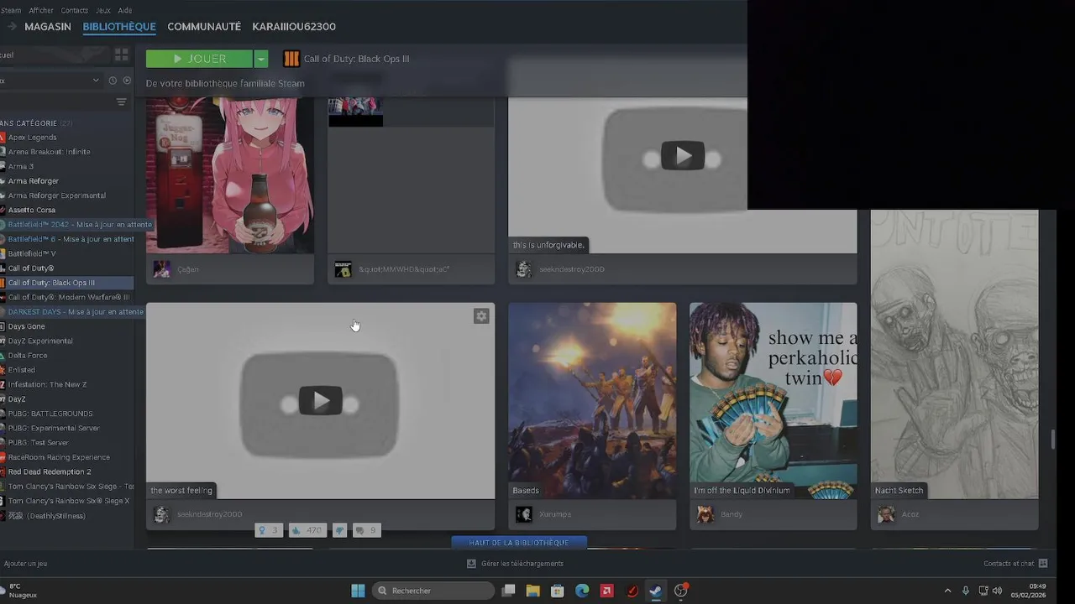Viewport: 1075px width, 604px height.
Task: Open Gérer les téléchargements
Action: (x=515, y=564)
